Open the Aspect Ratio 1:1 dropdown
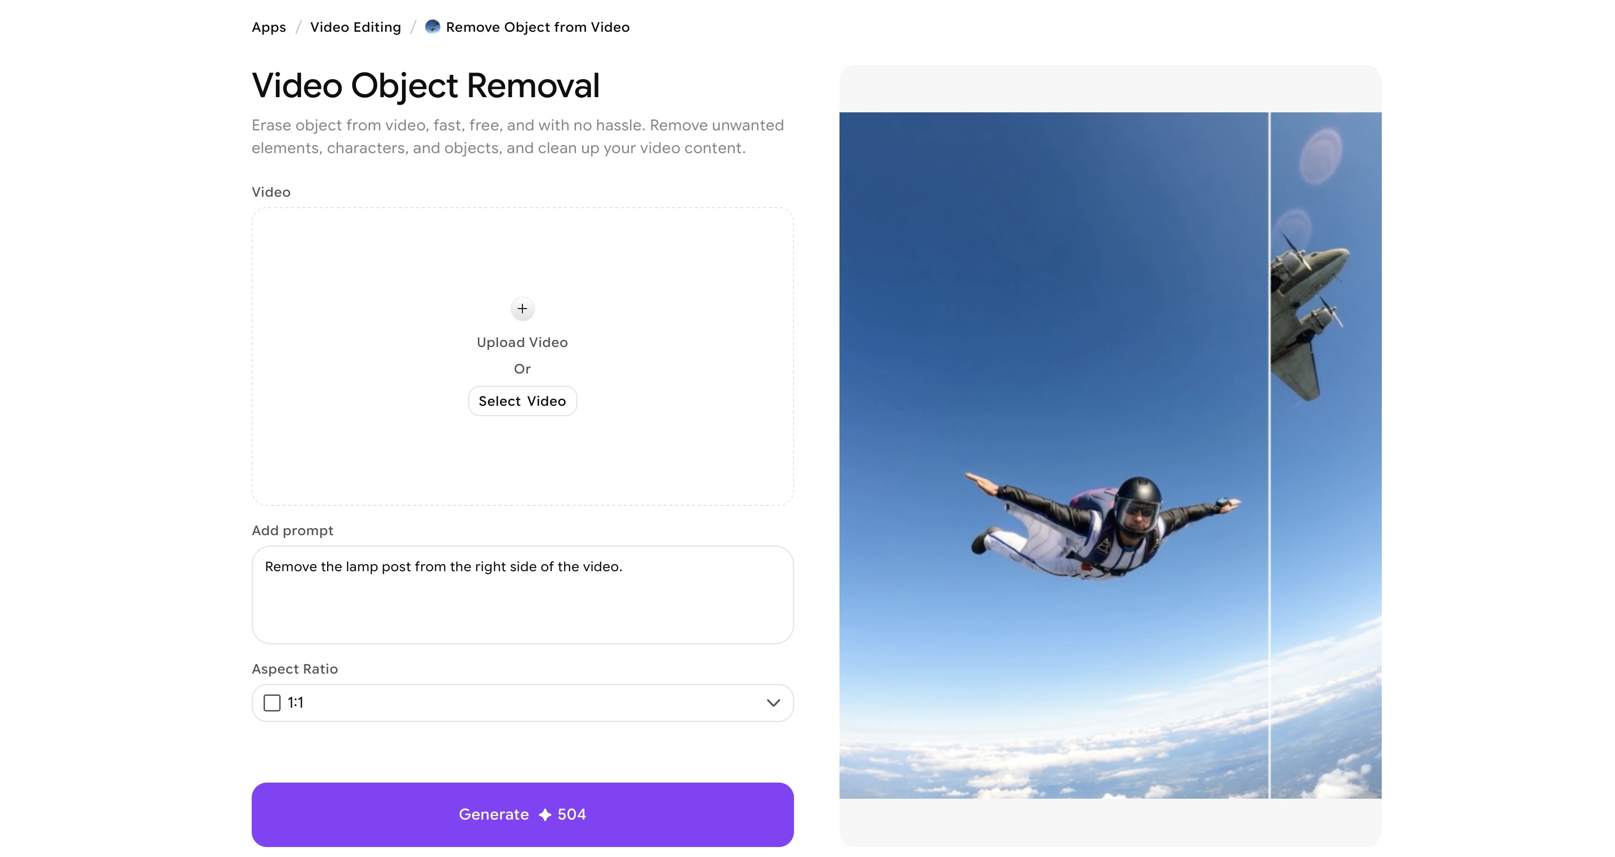Viewport: 1615px width, 857px height. (x=521, y=703)
